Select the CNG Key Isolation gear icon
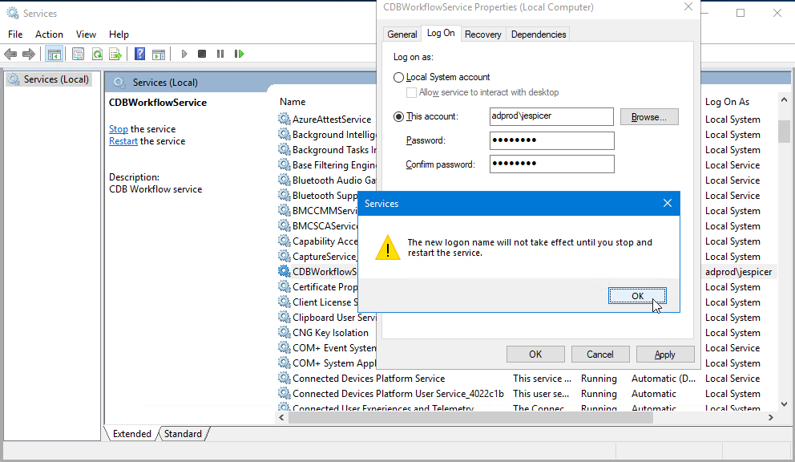795x462 pixels. pos(284,332)
